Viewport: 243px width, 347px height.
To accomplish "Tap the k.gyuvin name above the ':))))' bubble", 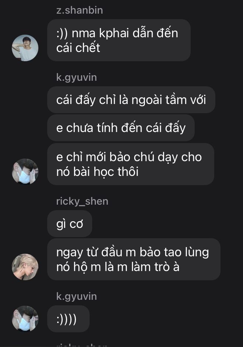I will (x=76, y=296).
